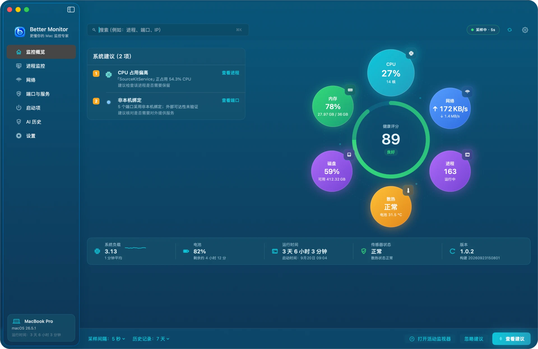Open settings gear at top right

point(525,30)
